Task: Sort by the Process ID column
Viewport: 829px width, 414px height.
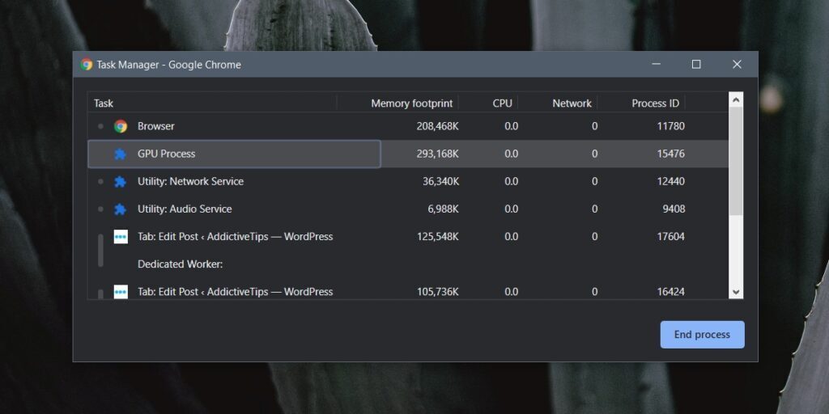Action: pyautogui.click(x=655, y=103)
